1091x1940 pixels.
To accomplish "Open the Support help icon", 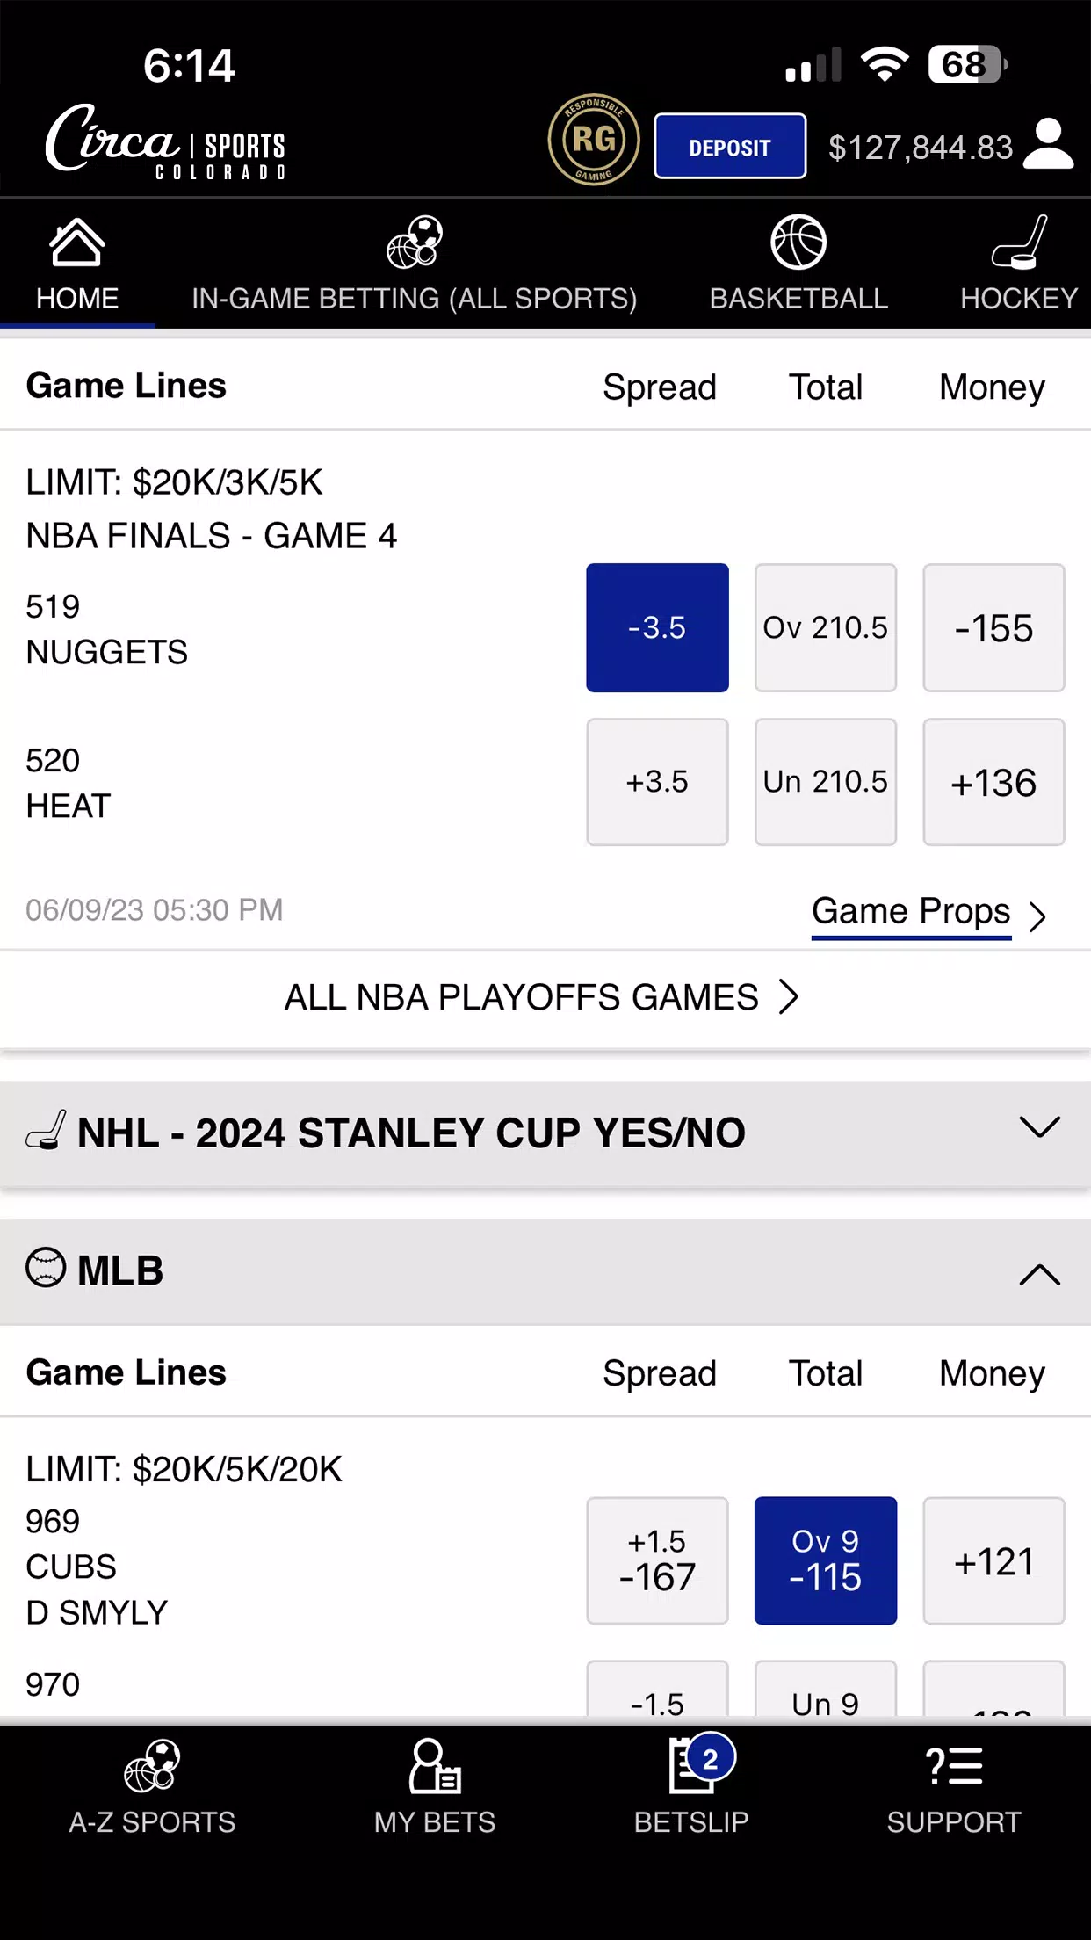I will point(954,1766).
